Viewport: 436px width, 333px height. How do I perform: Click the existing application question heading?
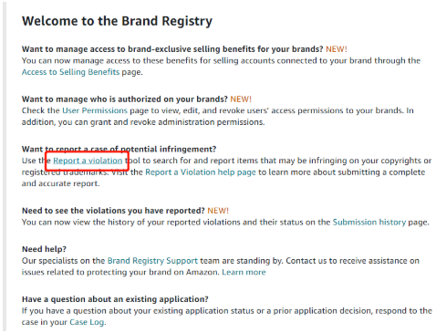tap(115, 299)
